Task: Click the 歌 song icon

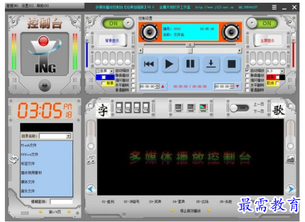Action: pyautogui.click(x=278, y=110)
